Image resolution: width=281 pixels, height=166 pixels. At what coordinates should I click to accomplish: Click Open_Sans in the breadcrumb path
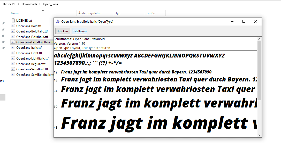(x=50, y=4)
